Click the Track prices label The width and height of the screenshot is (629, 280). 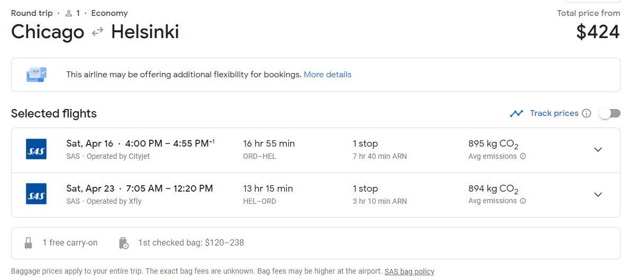point(554,113)
